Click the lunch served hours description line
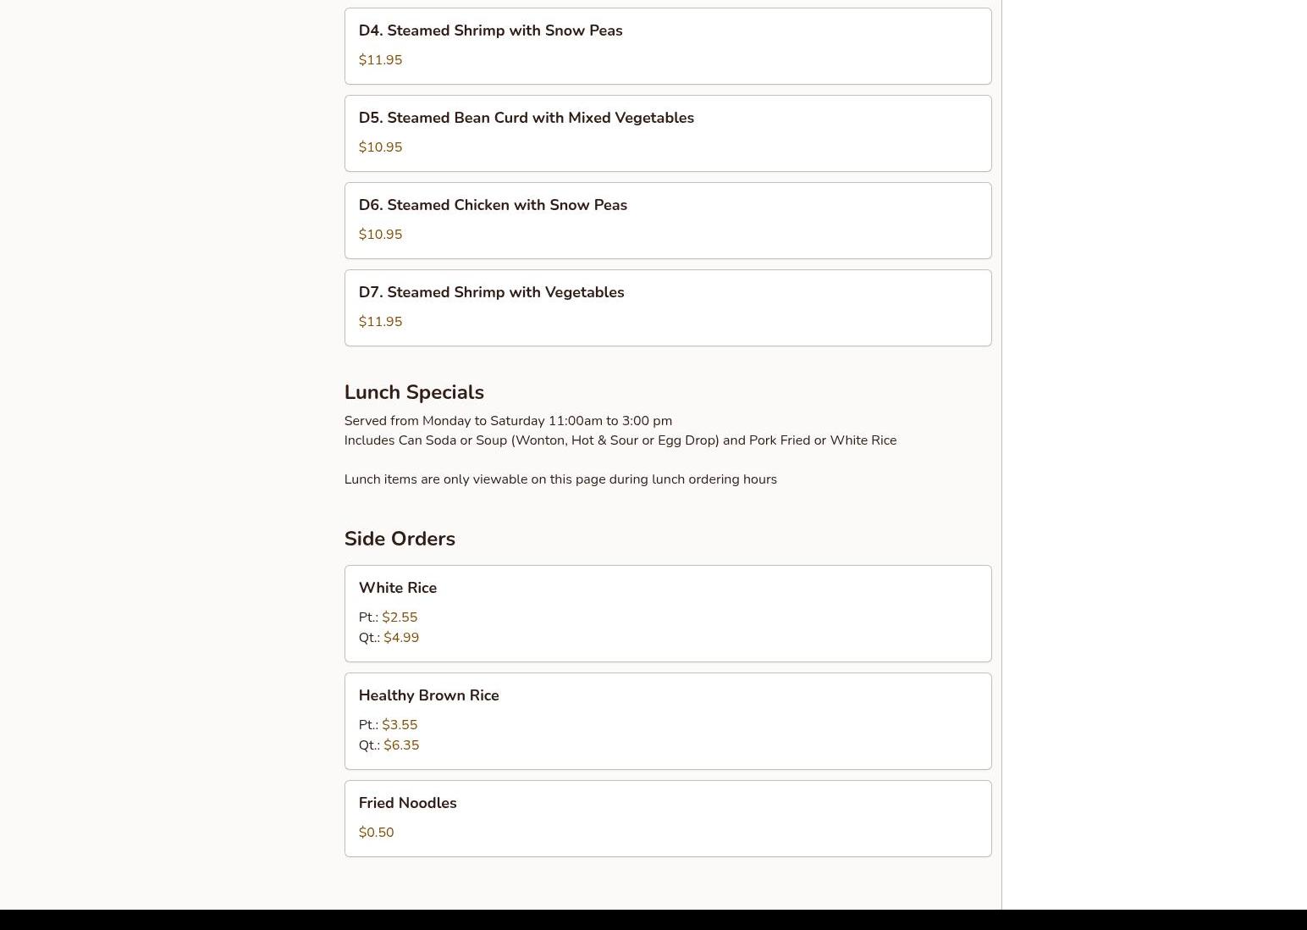The image size is (1307, 930). [508, 421]
